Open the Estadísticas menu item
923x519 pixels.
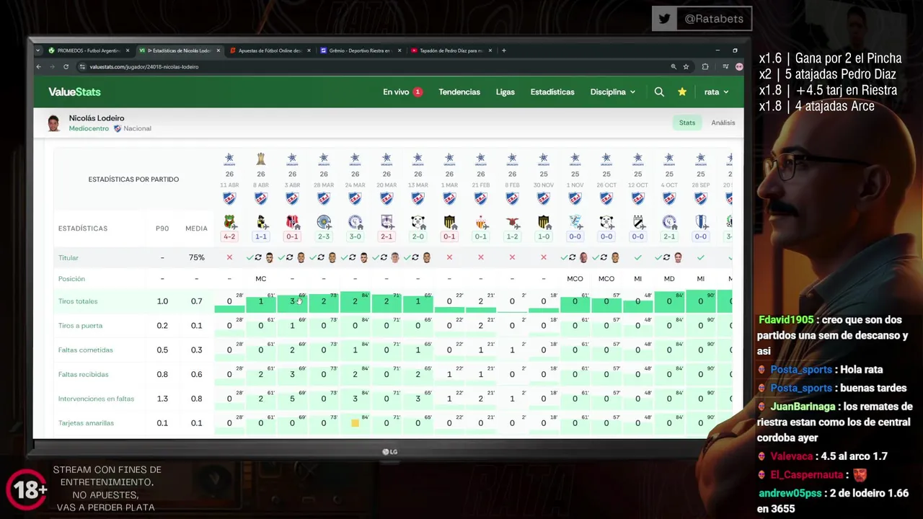click(x=552, y=92)
